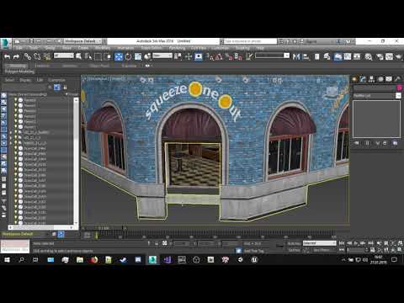Open the Layer Explorer from toolbar

point(327,56)
